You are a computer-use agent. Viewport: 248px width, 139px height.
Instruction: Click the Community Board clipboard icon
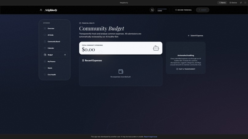click(x=45, y=42)
